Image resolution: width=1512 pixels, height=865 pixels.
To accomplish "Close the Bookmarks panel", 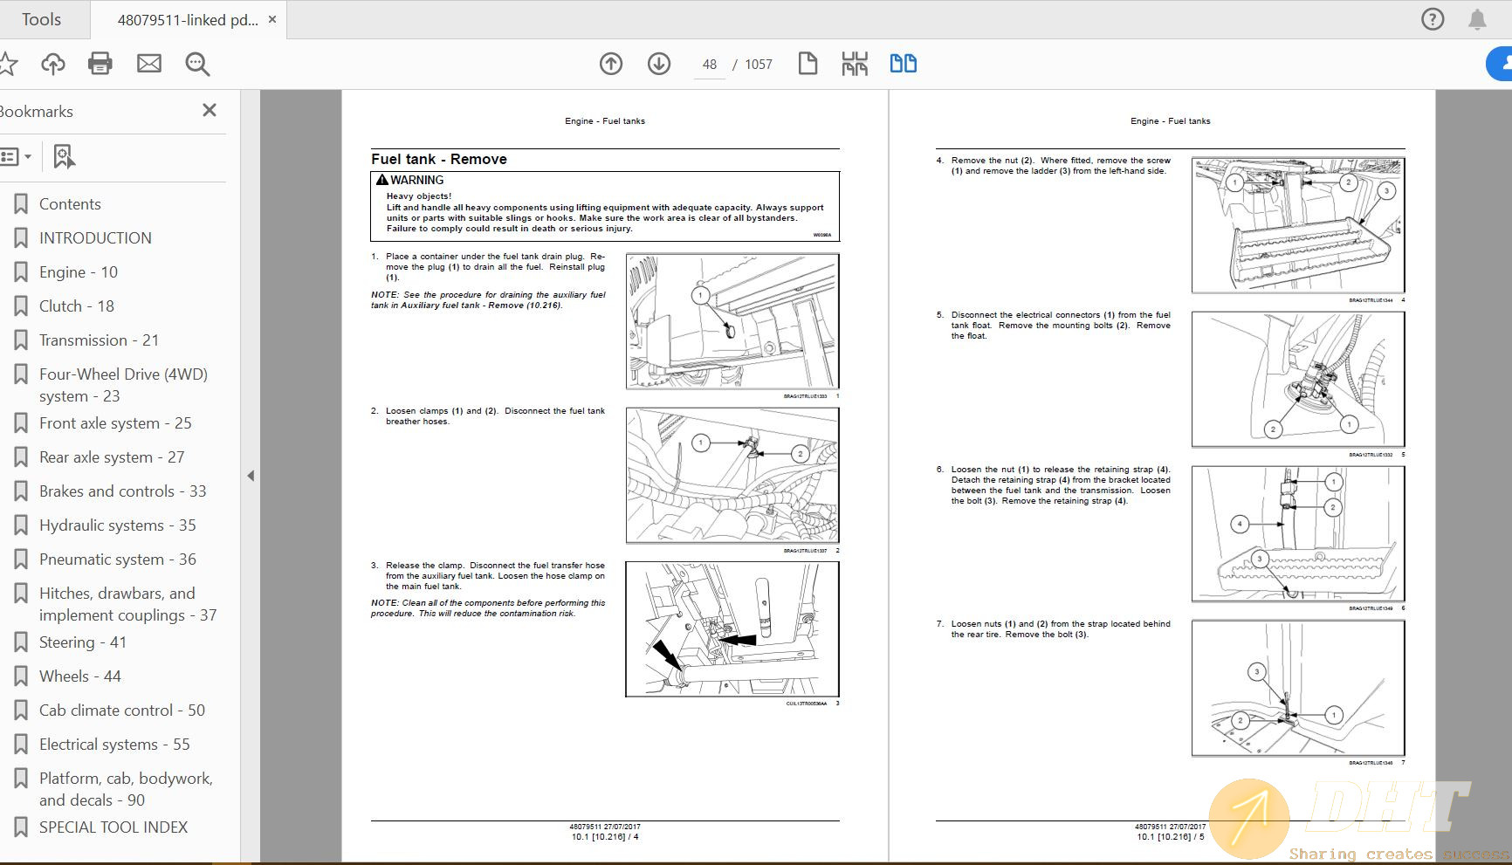I will [x=210, y=111].
